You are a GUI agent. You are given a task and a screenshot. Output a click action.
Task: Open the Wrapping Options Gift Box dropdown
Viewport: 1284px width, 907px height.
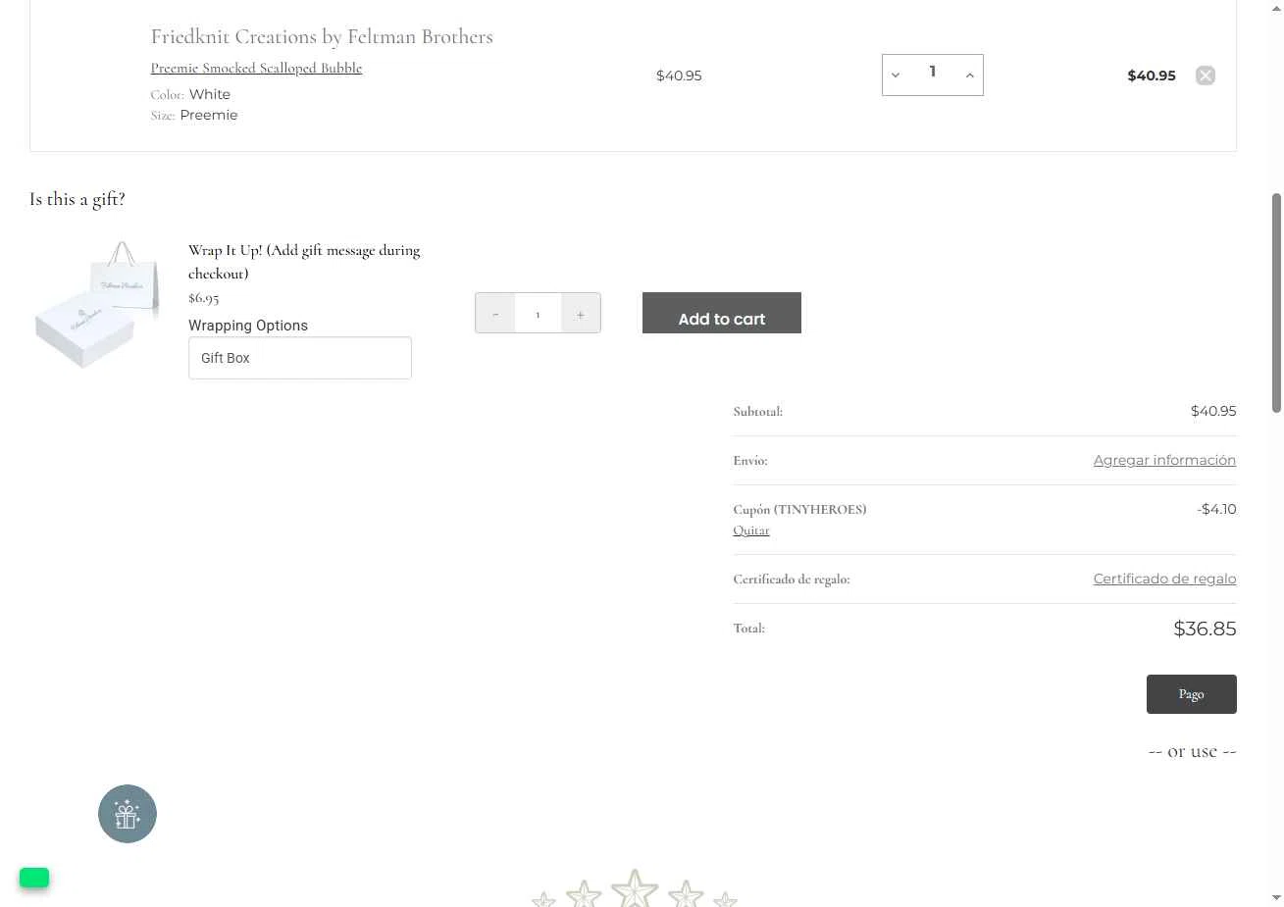(x=299, y=358)
